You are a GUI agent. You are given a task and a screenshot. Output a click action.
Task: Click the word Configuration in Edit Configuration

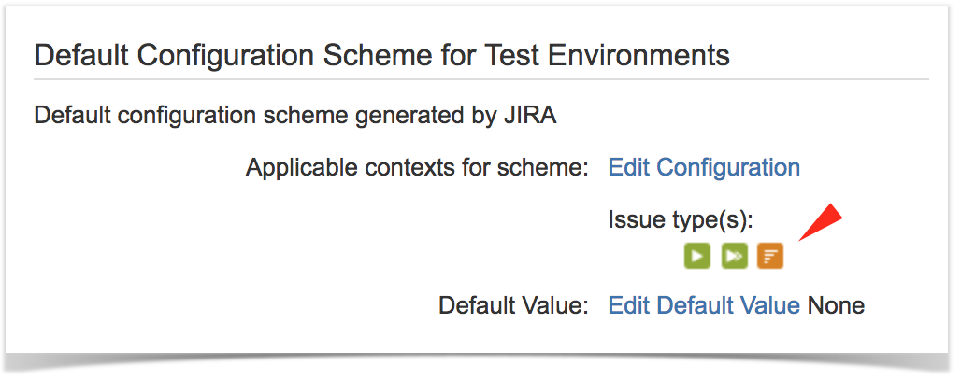pos(728,167)
